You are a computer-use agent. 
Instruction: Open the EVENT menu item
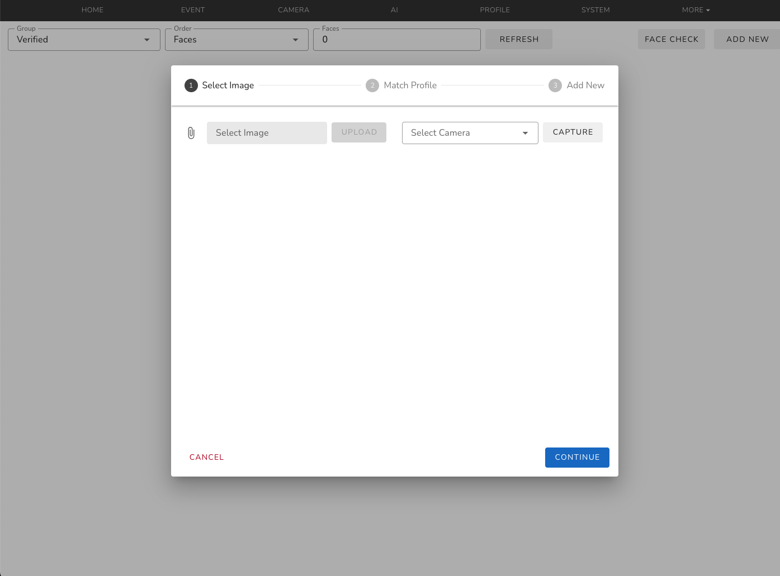pos(193,10)
